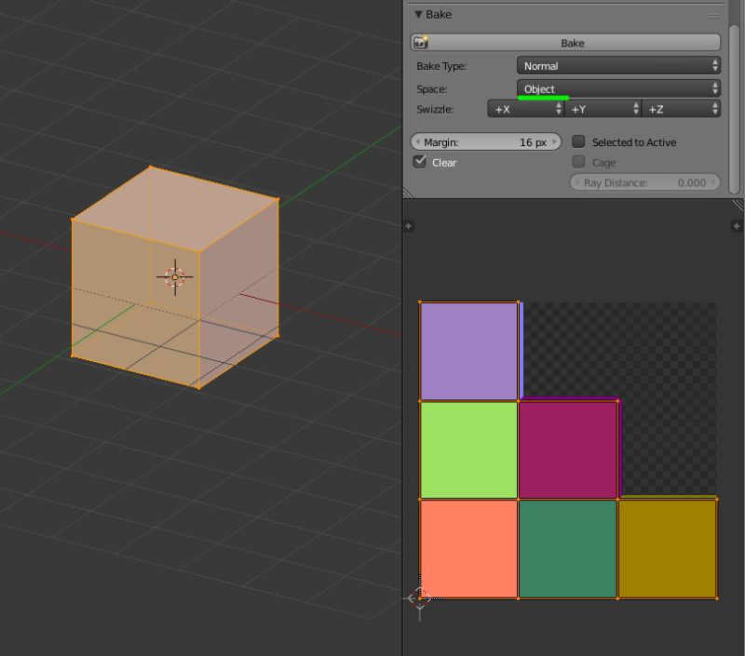Viewport: 745px width, 656px height.
Task: Select the orange UV face in image editor
Action: pos(467,549)
